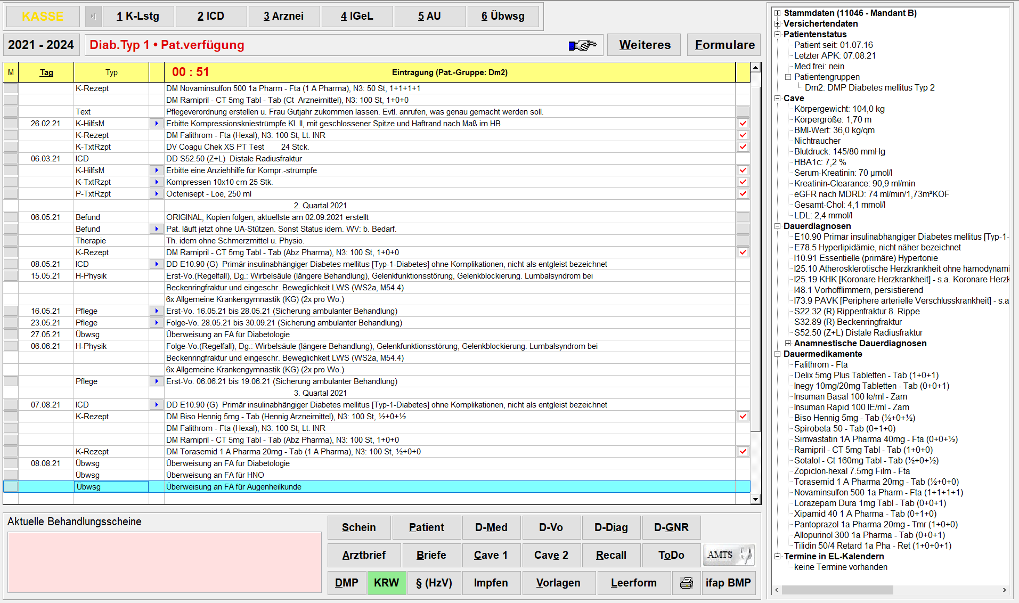The image size is (1019, 603).
Task: Click blue arrow on Kompressionskniestrümpfe K-HilfsM row
Action: click(x=156, y=124)
